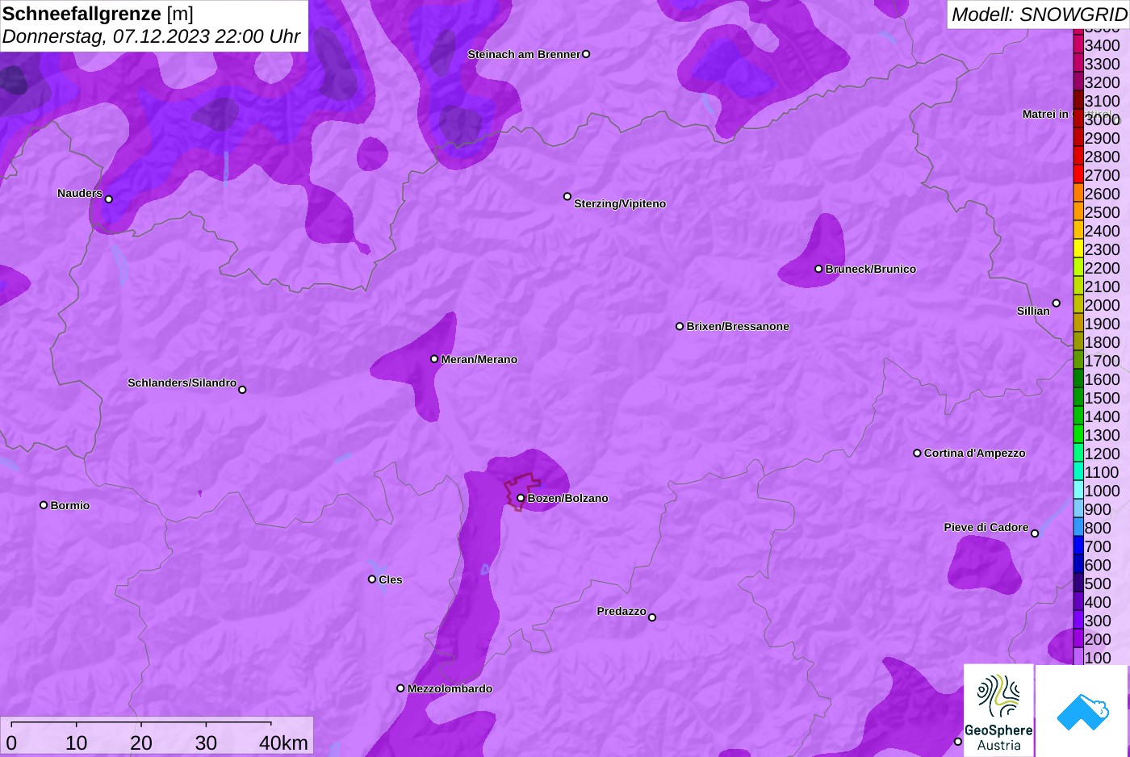Screen dimensions: 1130x757
Task: Select the Pieve di Cadore marker
Action: click(1035, 533)
